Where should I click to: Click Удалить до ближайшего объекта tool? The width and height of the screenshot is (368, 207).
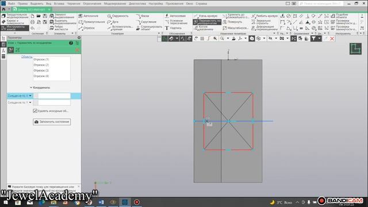pyautogui.click(x=236, y=16)
